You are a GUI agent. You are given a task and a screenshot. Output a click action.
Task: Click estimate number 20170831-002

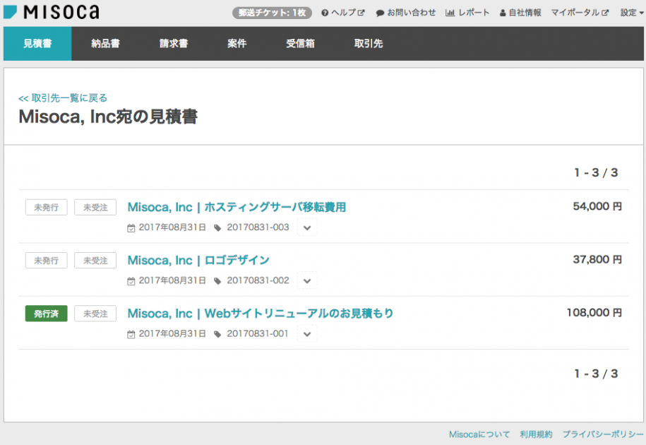pos(258,280)
